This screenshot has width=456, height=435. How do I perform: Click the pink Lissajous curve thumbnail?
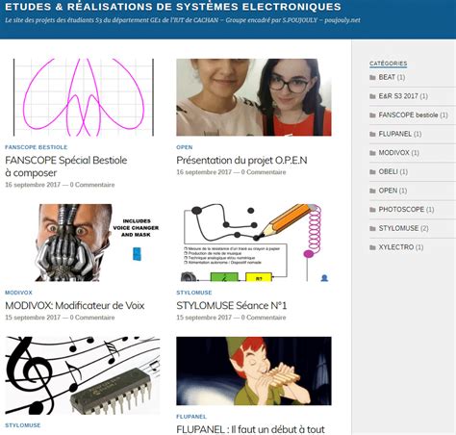(x=83, y=97)
